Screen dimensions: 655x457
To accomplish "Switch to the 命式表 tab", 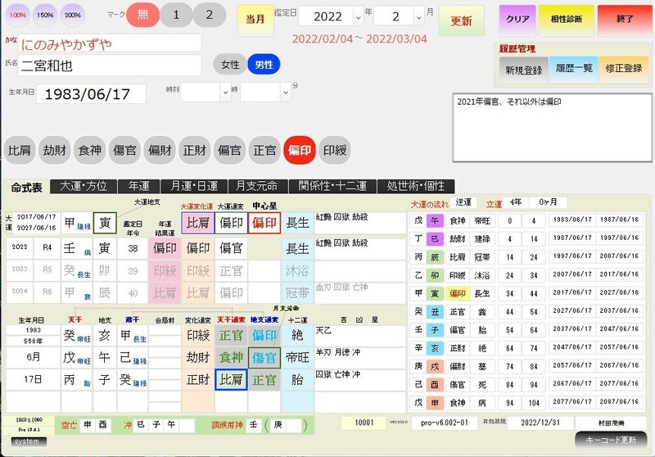I will [x=26, y=188].
